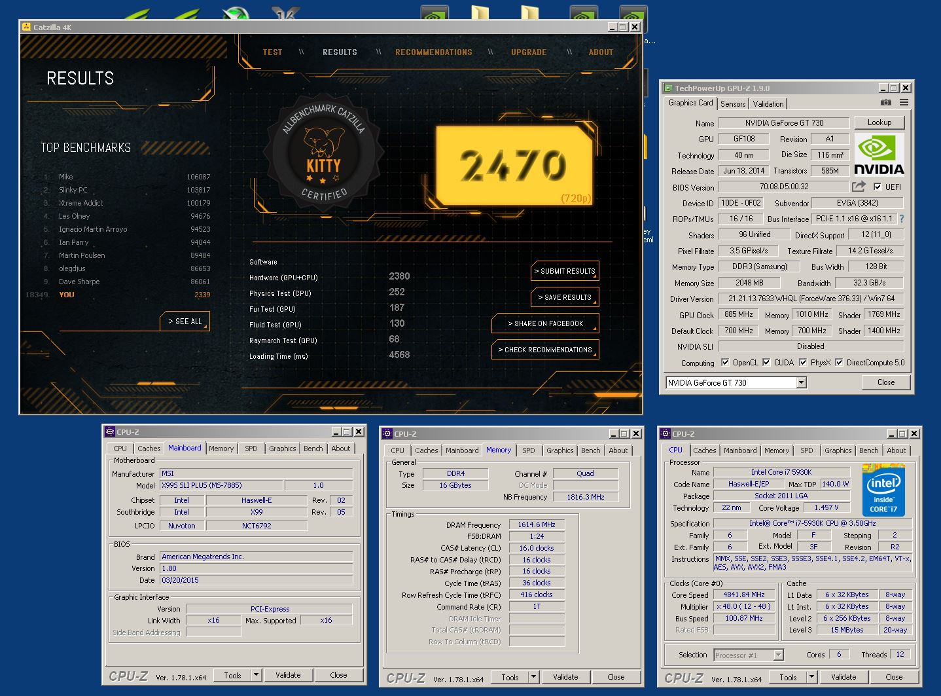Click BIOS Version field 70.08.D5.00.32

tap(784, 187)
